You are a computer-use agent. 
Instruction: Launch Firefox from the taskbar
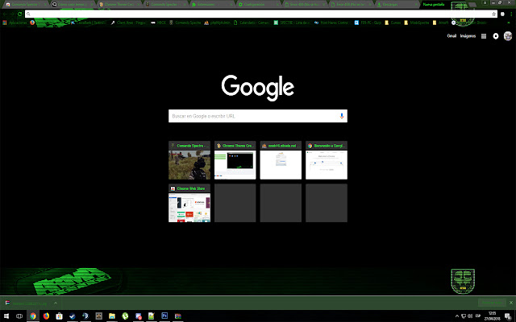point(46,316)
